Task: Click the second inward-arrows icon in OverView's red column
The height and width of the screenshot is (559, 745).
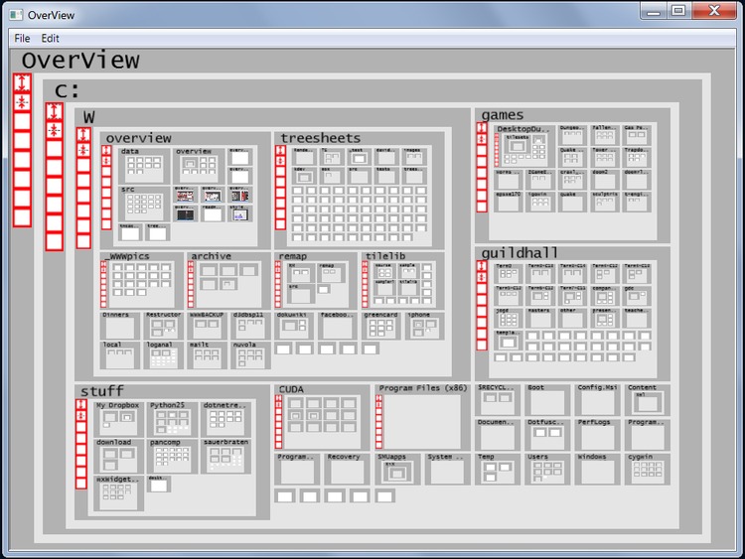Action: click(22, 102)
